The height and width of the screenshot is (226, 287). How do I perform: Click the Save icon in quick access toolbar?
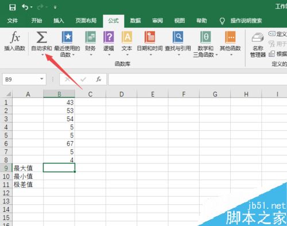tap(13, 7)
